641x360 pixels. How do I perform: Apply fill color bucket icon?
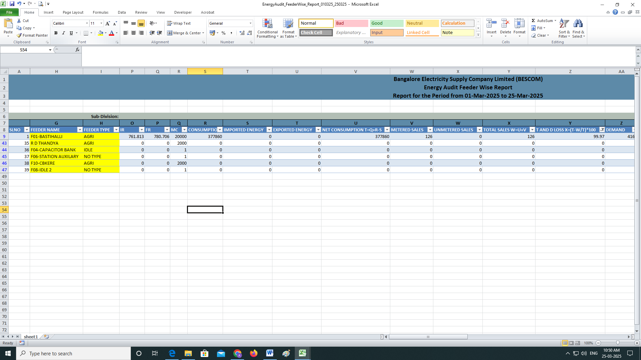coord(100,33)
